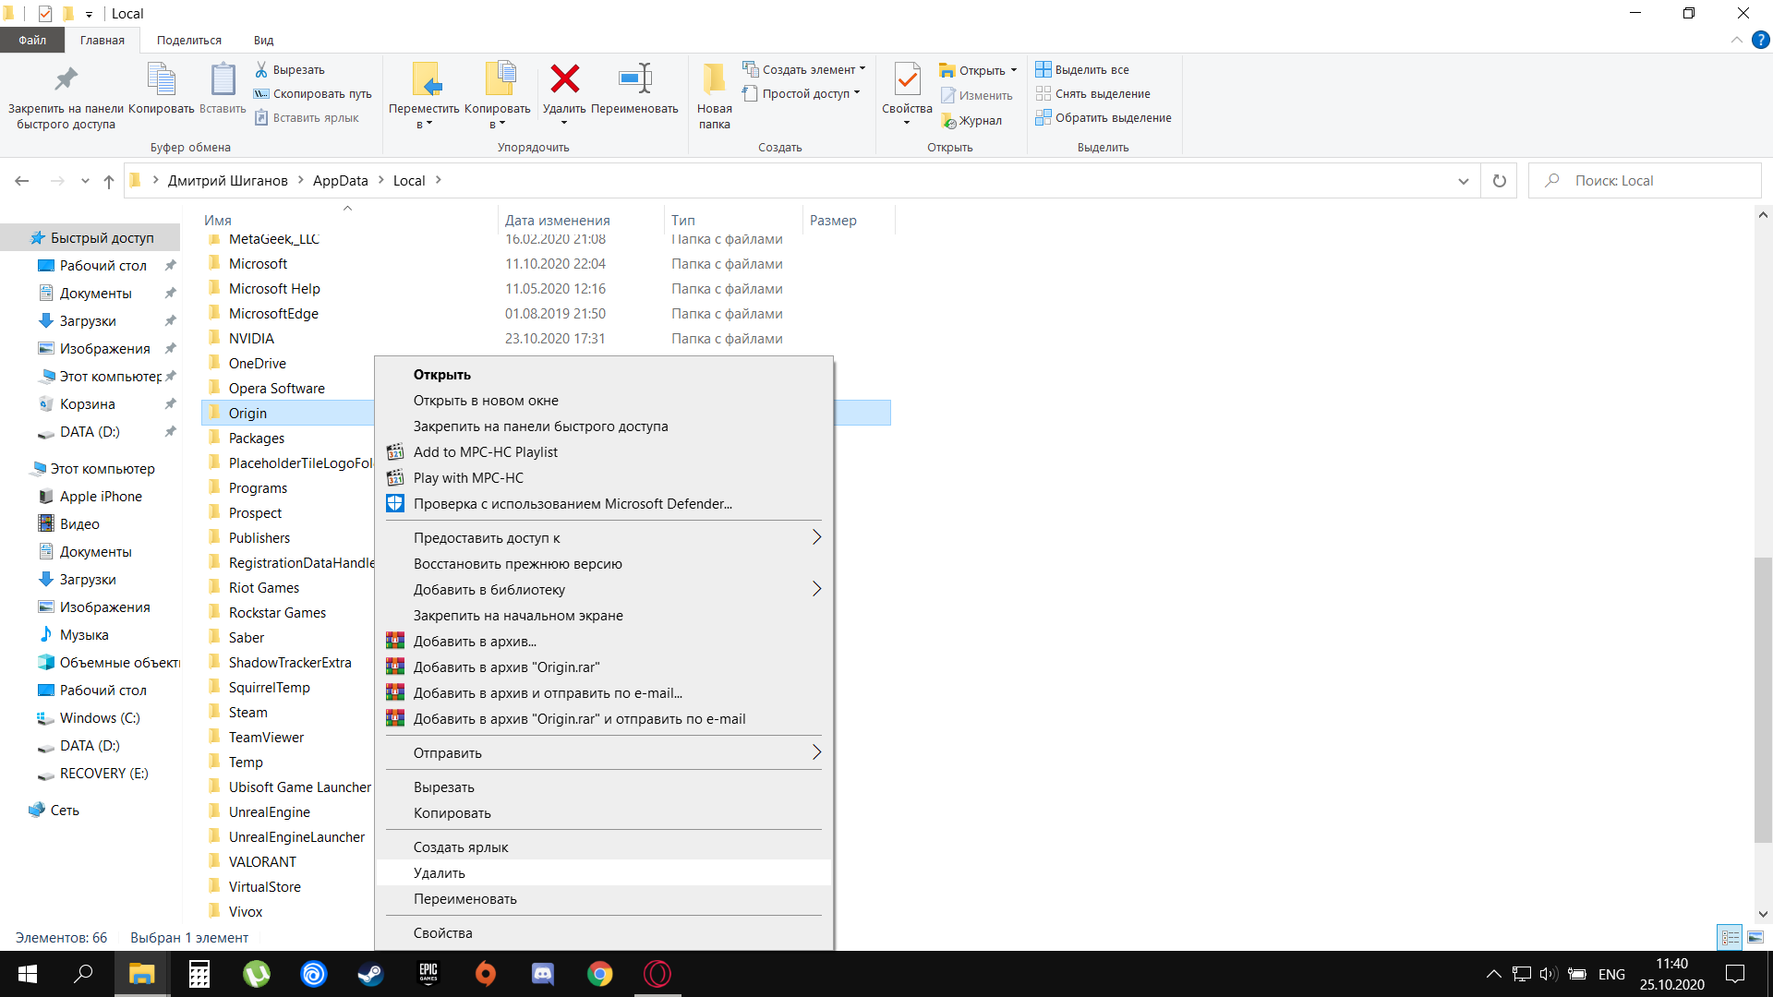Click the Вырезать scissors icon
The height and width of the screenshot is (997, 1773).
(x=261, y=69)
